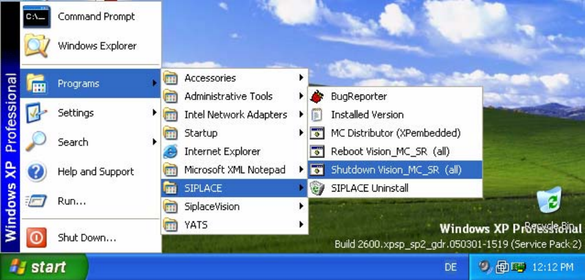This screenshot has width=585, height=280.
Task: Expand the Programs submenu arrow
Action: coord(154,83)
